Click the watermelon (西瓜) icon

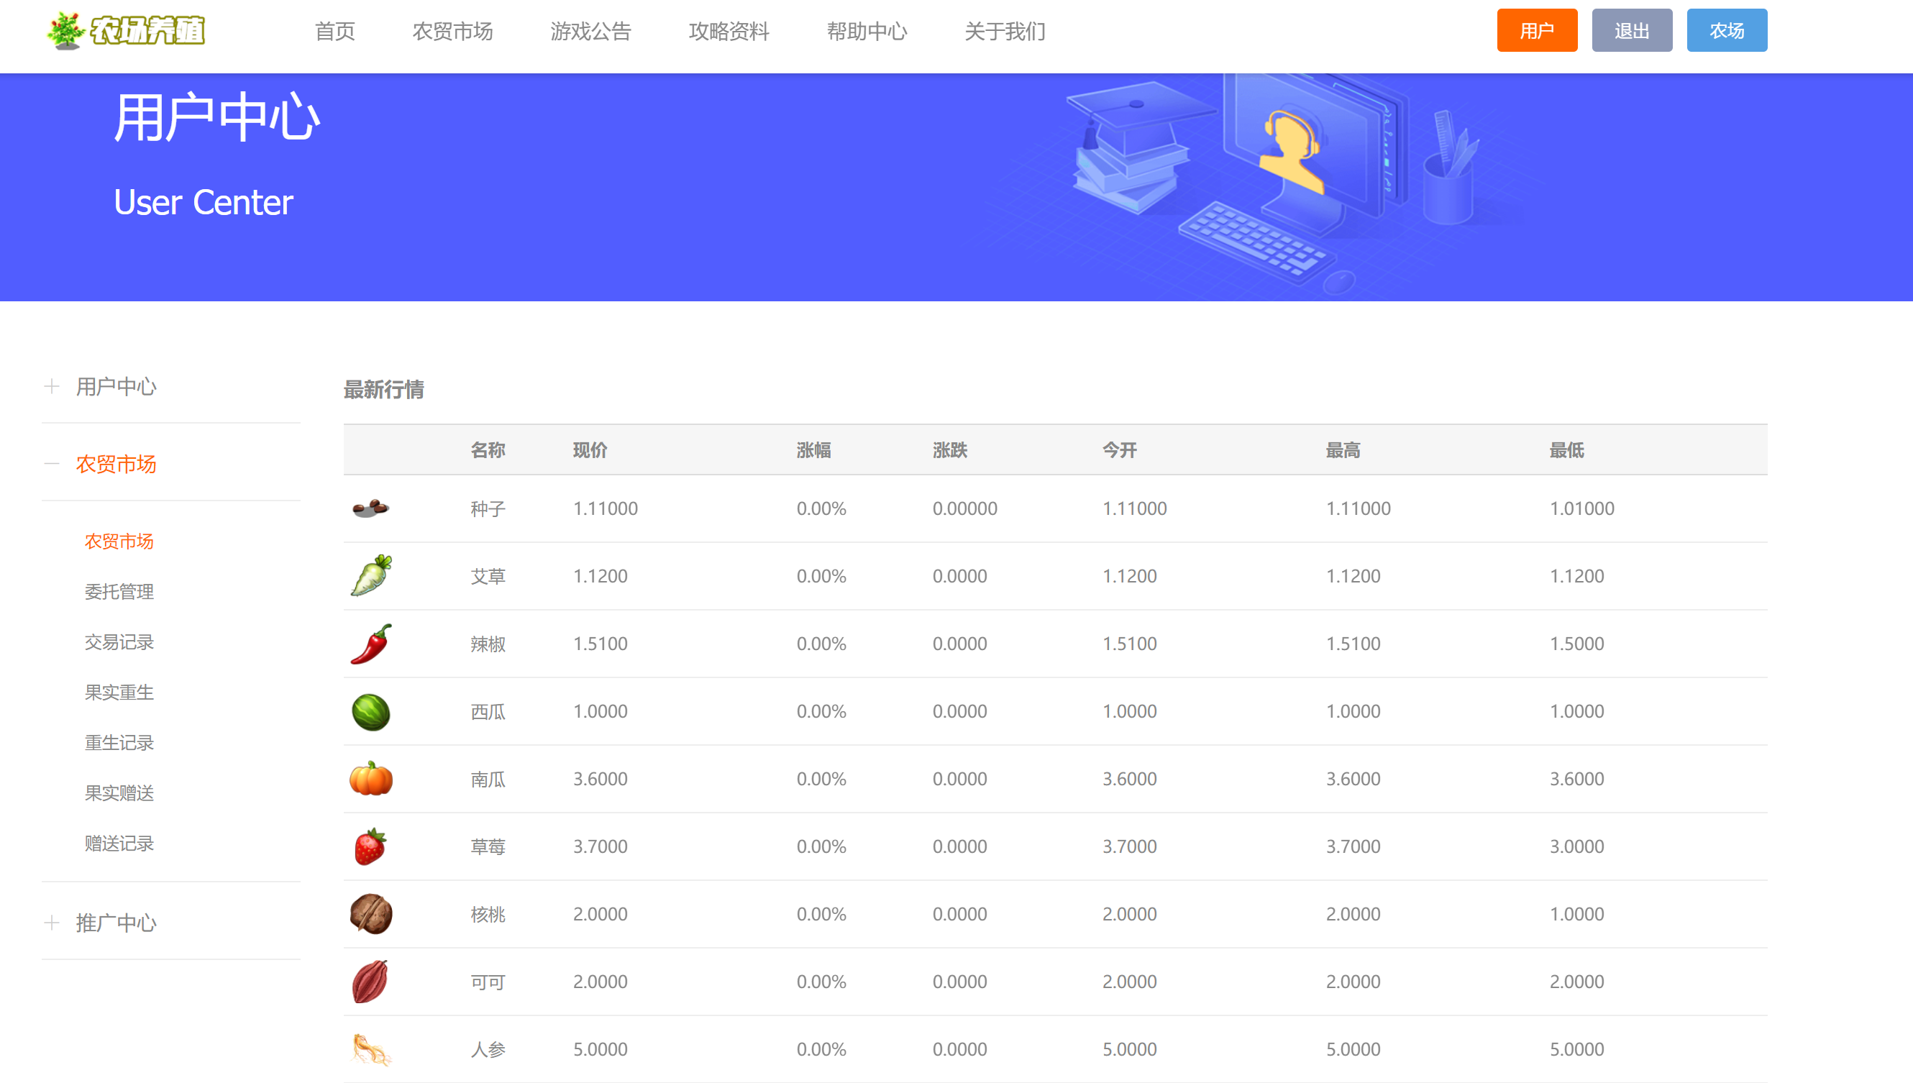(370, 712)
